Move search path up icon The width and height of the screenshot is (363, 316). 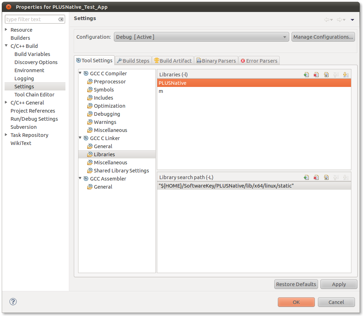(336, 177)
